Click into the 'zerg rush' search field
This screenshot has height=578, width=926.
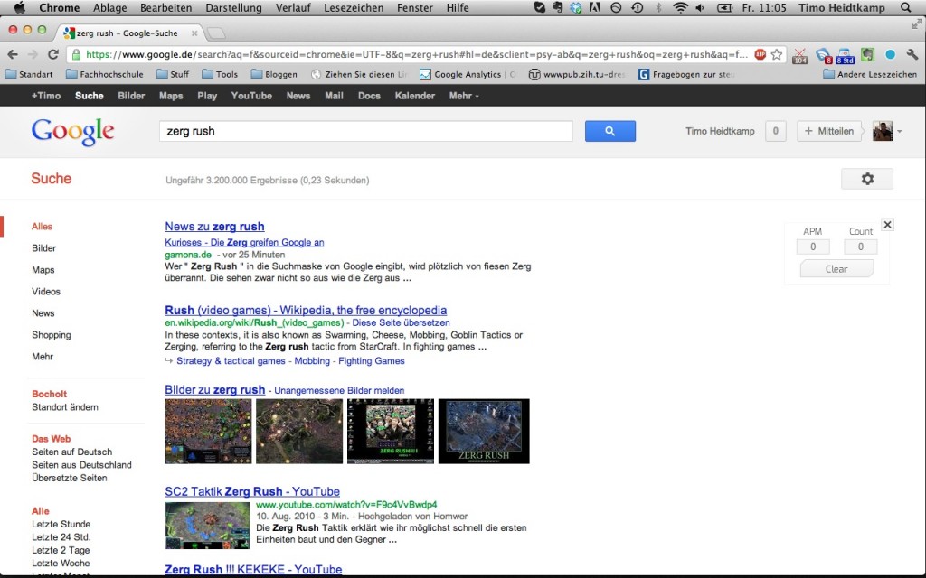click(x=366, y=131)
